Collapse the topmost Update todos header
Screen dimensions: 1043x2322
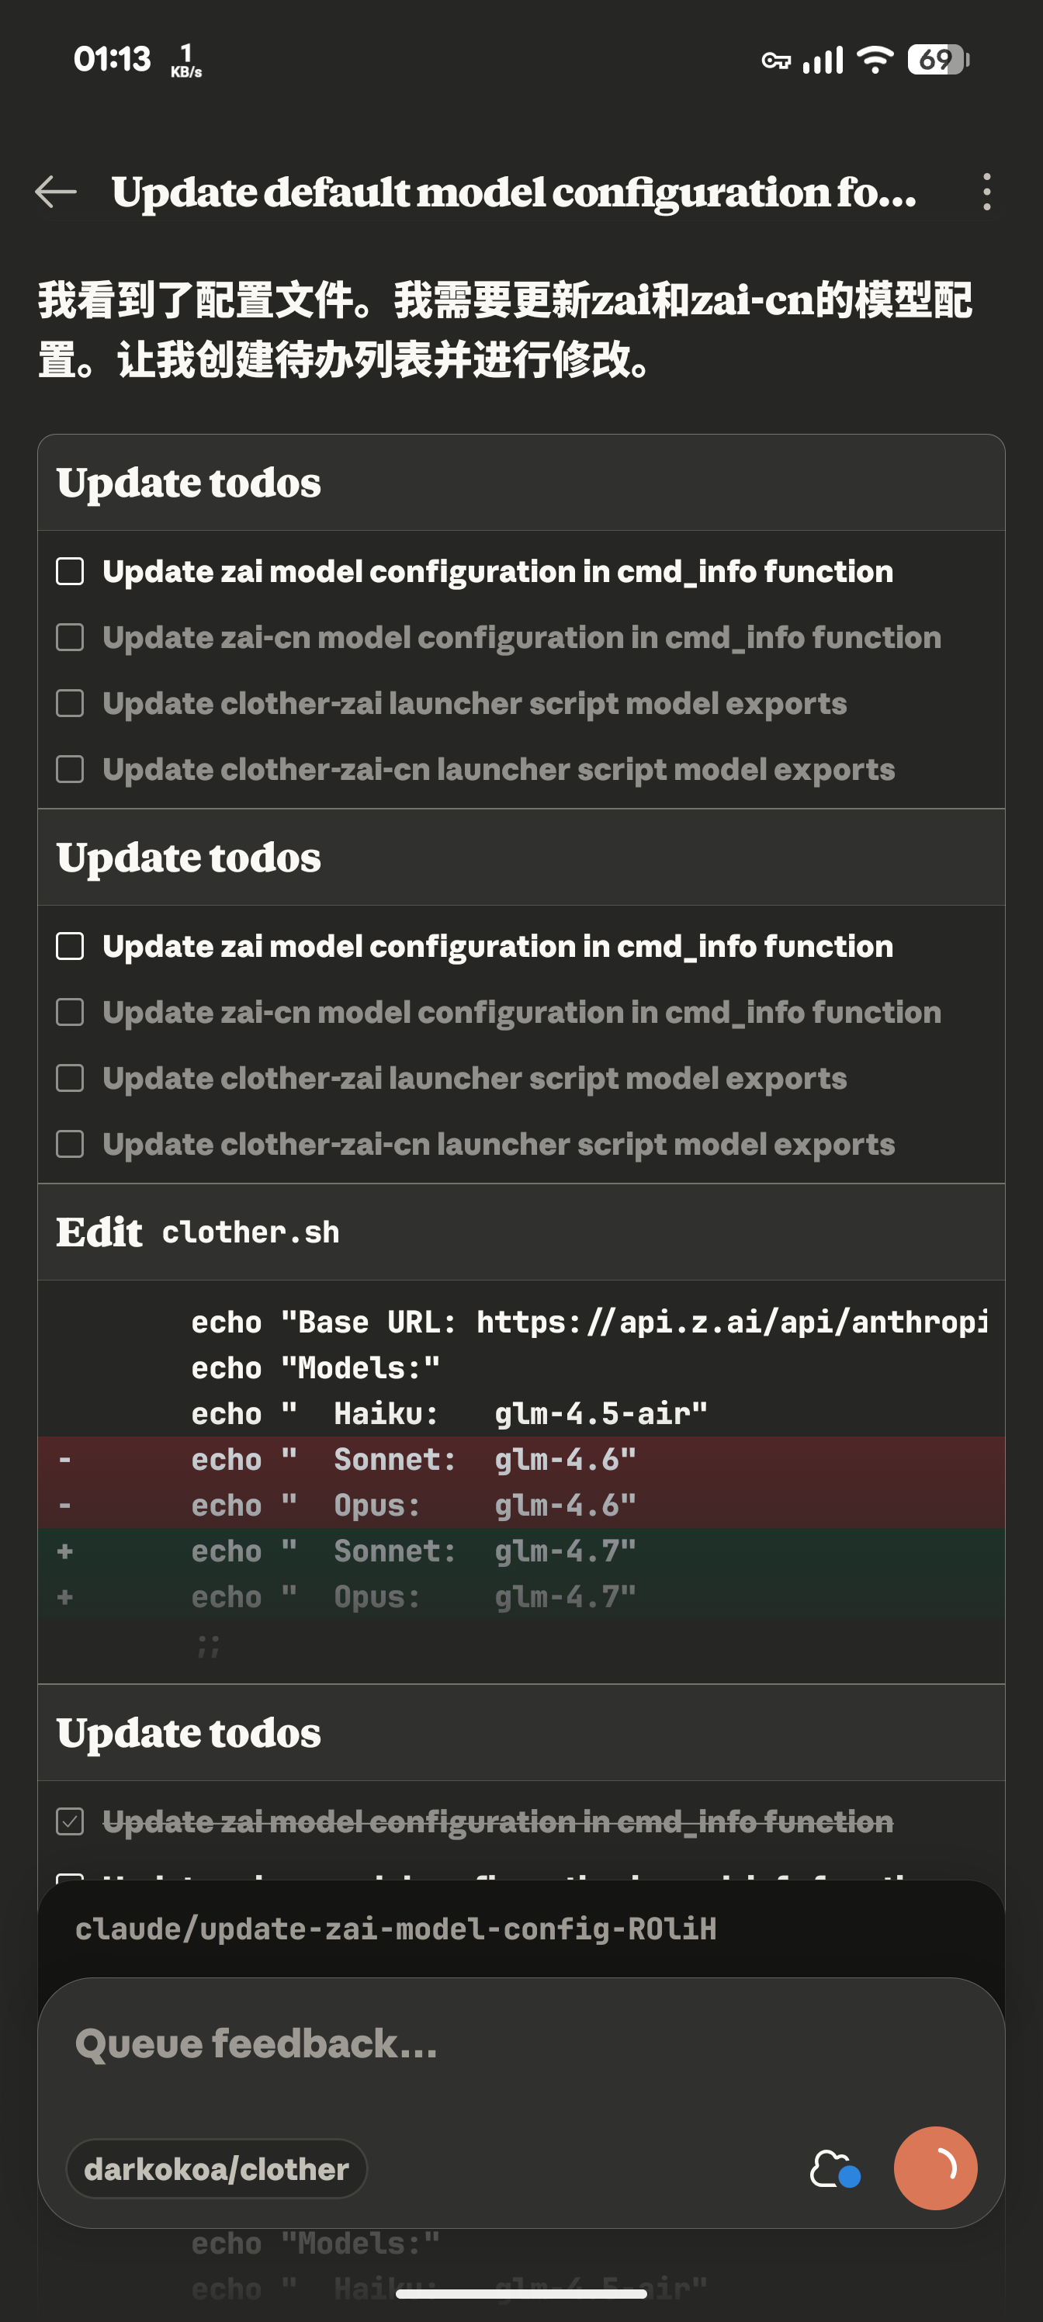pyautogui.click(x=521, y=483)
